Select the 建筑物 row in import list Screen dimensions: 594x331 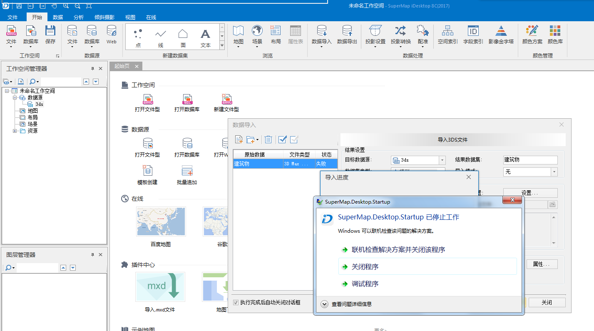pyautogui.click(x=285, y=164)
